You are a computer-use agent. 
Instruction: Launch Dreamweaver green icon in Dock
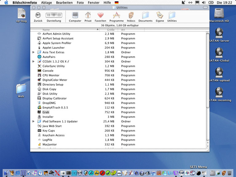click(x=108, y=173)
